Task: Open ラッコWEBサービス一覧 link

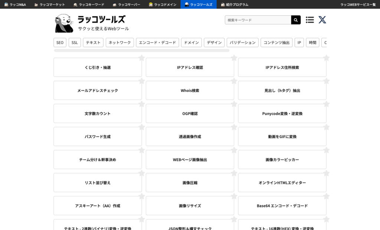Action: click(358, 4)
